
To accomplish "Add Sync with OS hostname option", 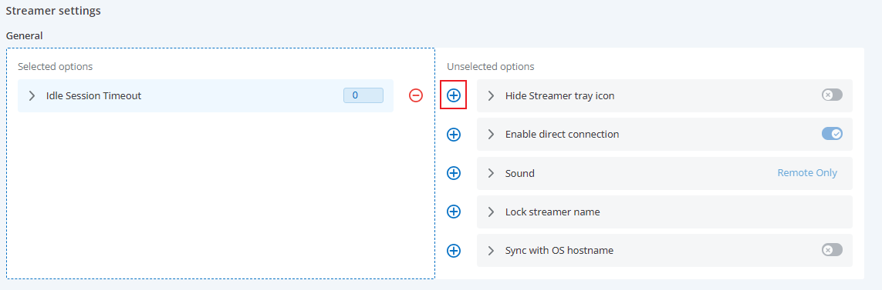I will pyautogui.click(x=454, y=250).
